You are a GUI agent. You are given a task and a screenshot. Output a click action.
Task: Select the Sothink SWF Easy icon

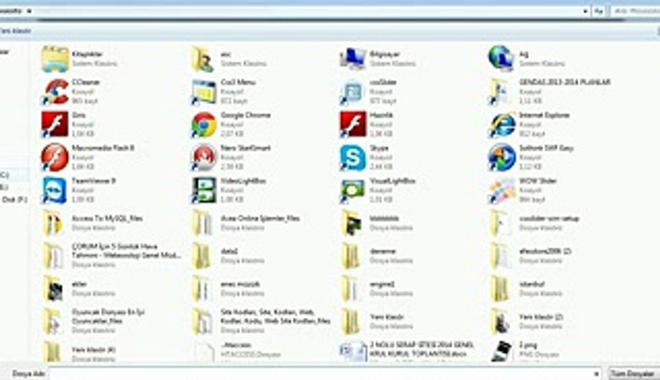pyautogui.click(x=501, y=157)
